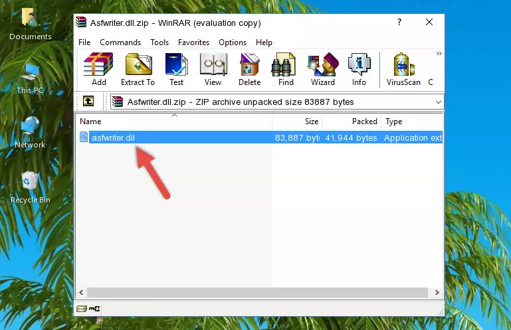Show archive Info
The image size is (511, 330).
pyautogui.click(x=359, y=69)
